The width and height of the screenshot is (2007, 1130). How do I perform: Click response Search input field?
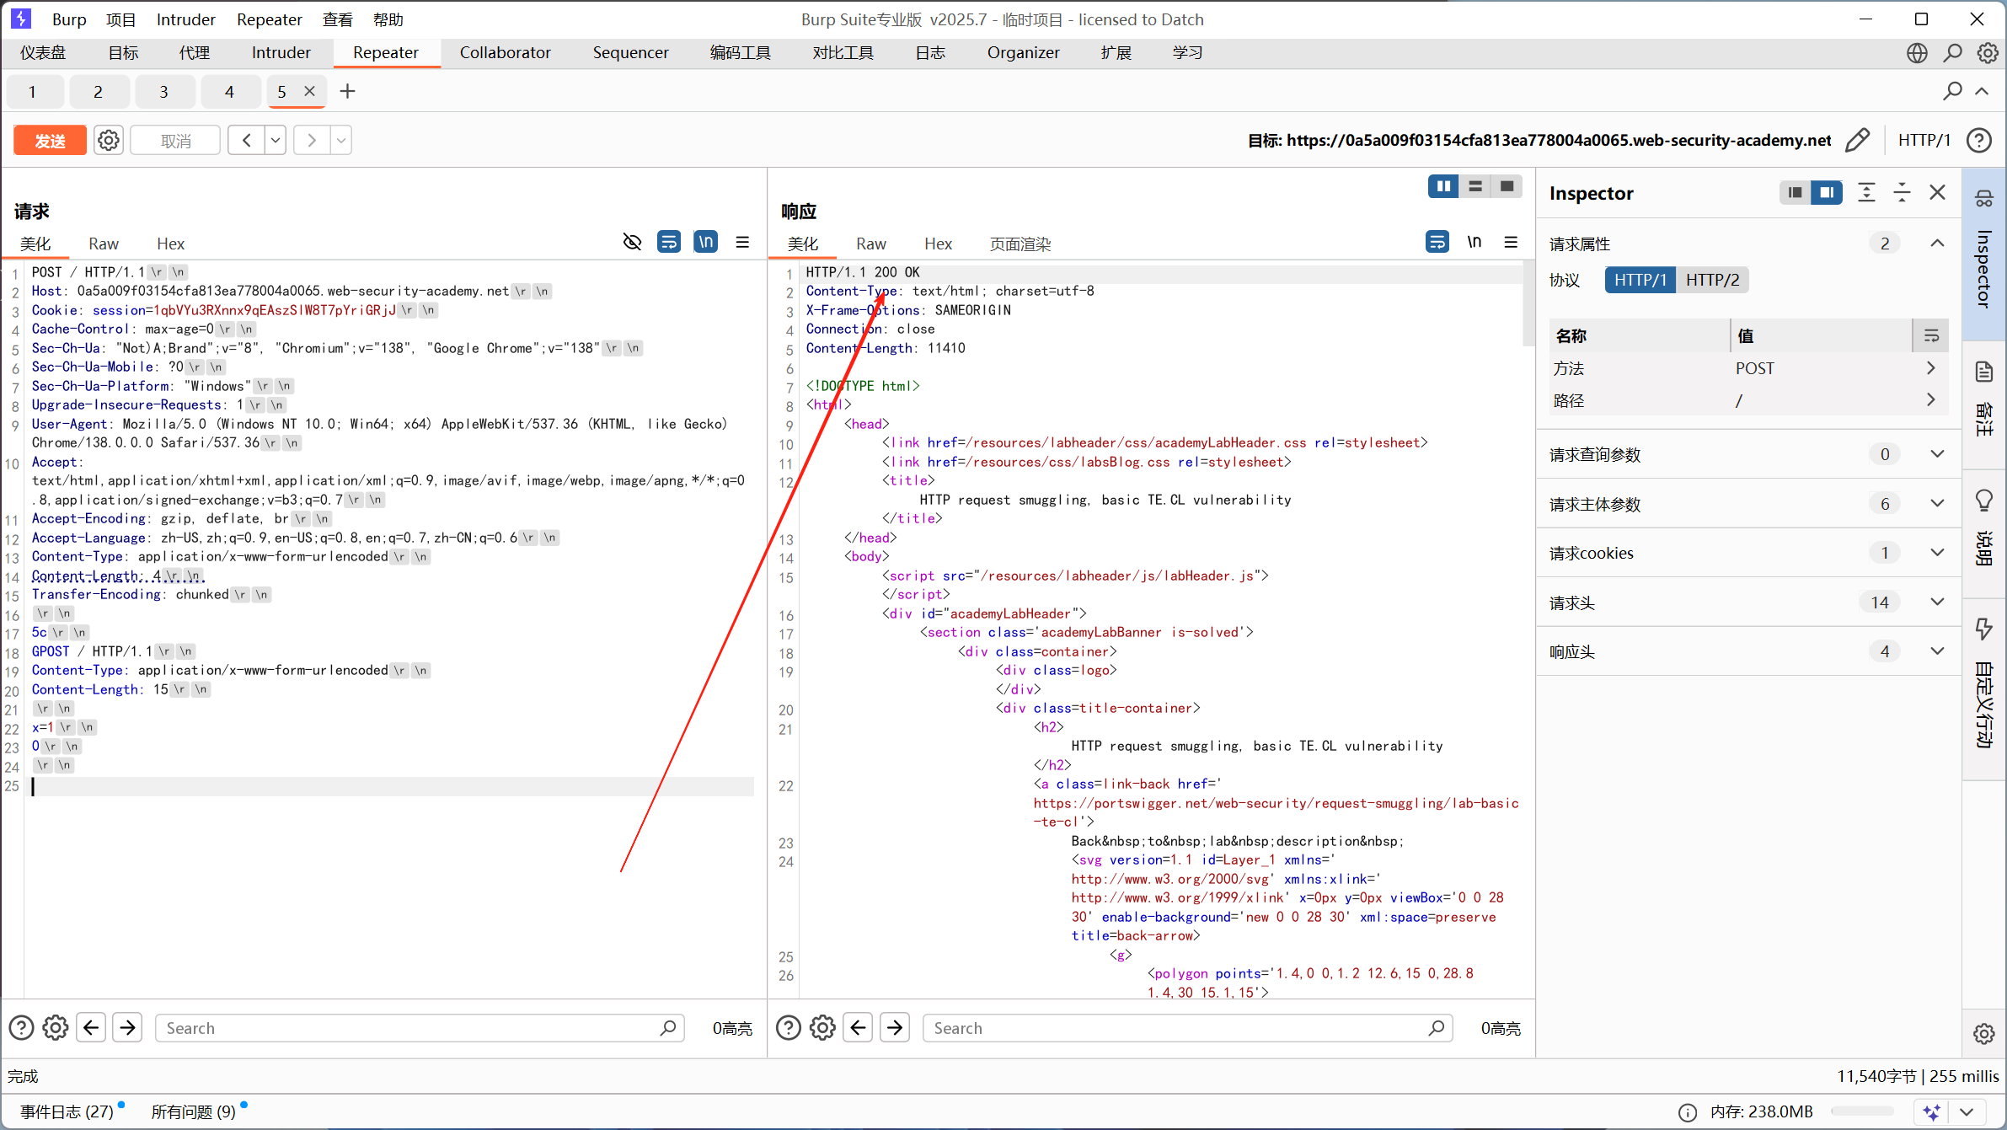click(x=1187, y=1028)
